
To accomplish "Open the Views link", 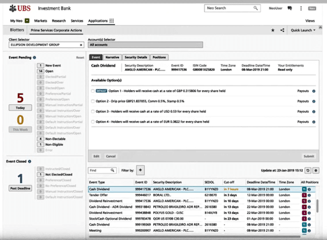I will click(310, 20).
